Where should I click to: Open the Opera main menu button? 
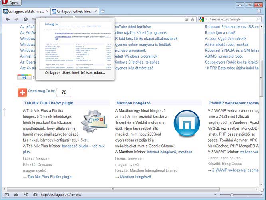pos(11,2)
